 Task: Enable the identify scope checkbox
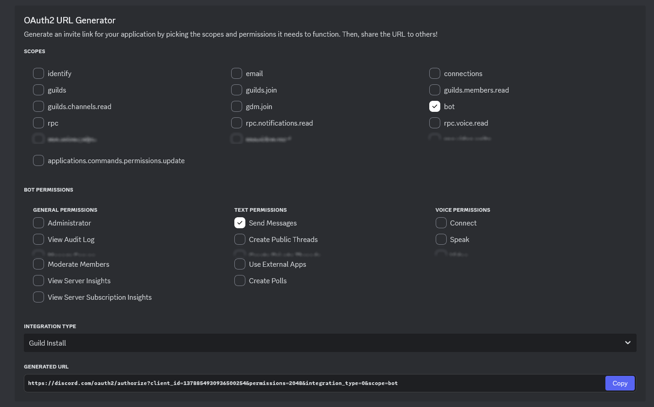(39, 73)
